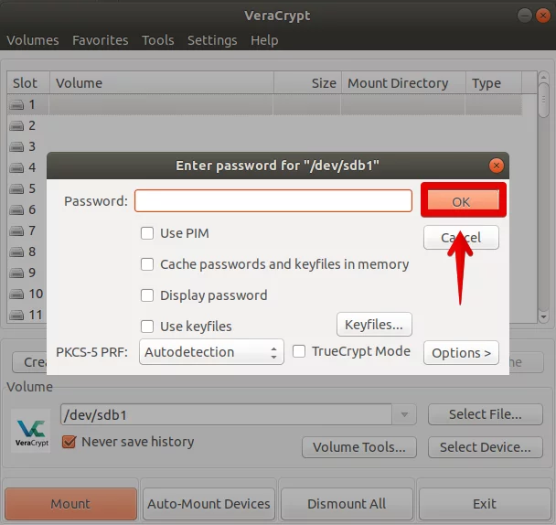Image resolution: width=556 pixels, height=525 pixels.
Task: Select the slot 4 drive icon
Action: 16,167
